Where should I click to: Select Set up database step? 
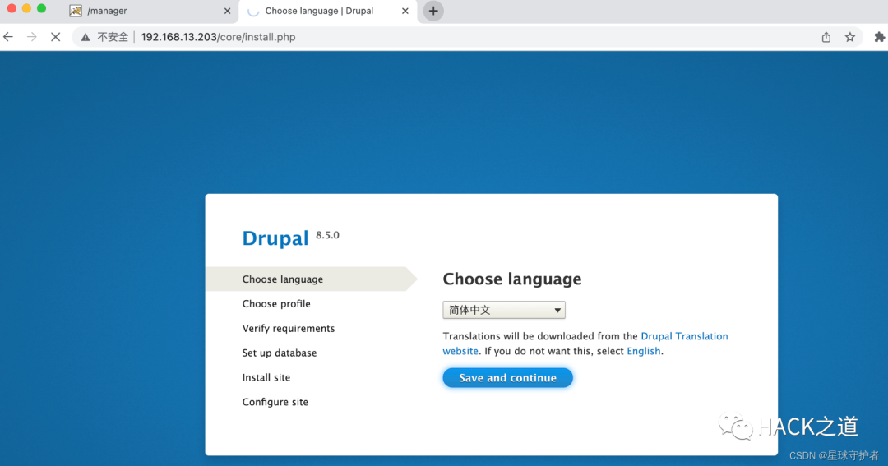pyautogui.click(x=280, y=353)
